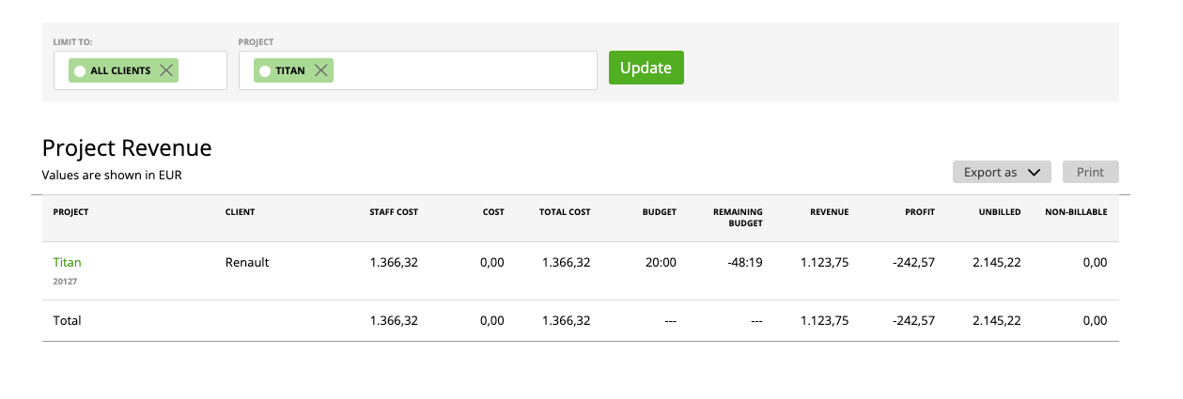This screenshot has width=1183, height=399.
Task: Click the Print button
Action: 1090,172
